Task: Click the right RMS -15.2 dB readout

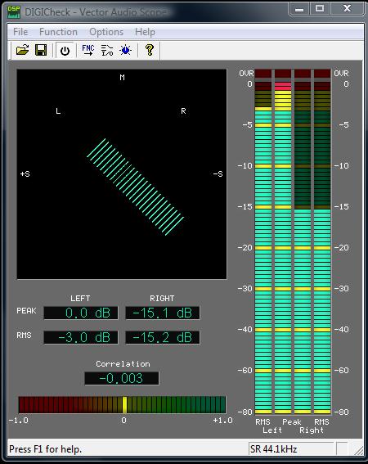Action: [x=163, y=337]
